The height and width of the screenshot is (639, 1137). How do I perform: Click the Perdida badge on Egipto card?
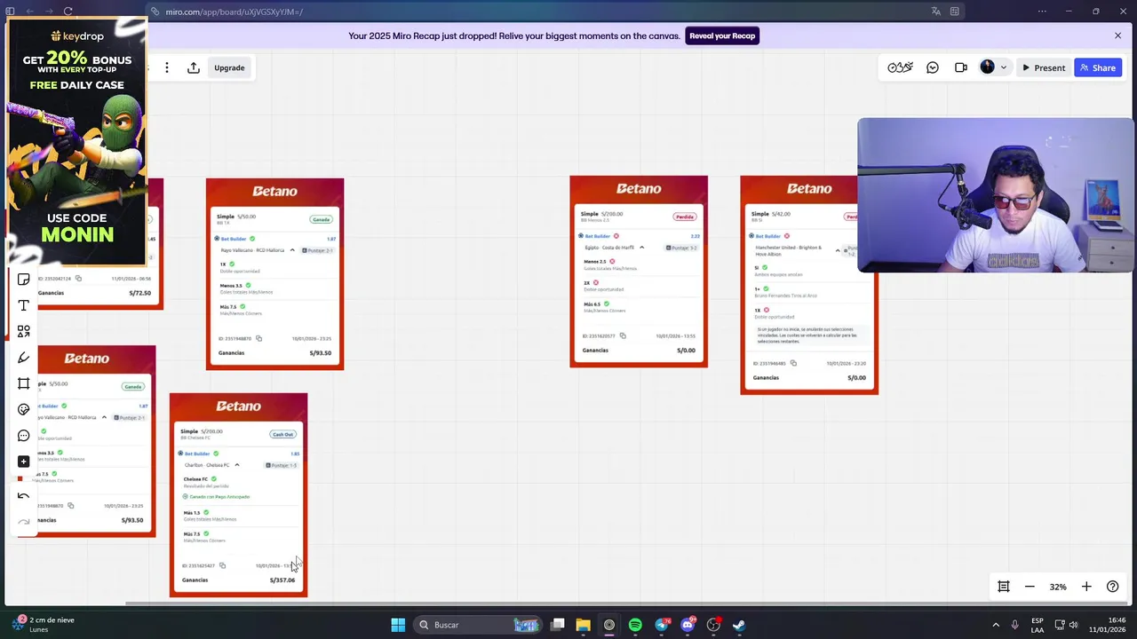click(684, 217)
